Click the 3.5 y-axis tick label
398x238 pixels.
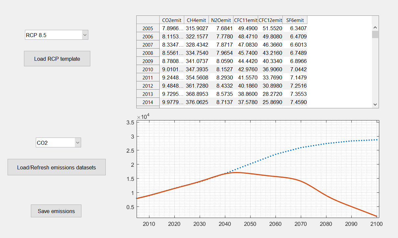pos(130,122)
